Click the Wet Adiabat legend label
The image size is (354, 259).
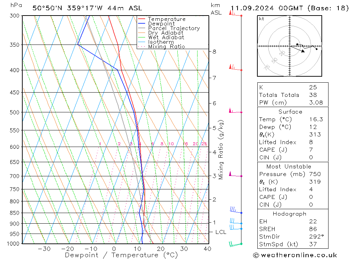tap(166, 37)
